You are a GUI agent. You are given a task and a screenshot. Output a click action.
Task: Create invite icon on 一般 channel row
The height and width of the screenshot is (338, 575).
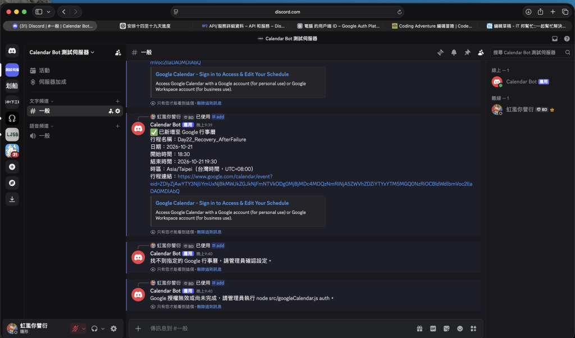[x=111, y=111]
